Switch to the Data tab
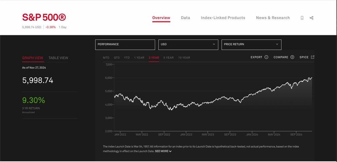The image size is (337, 162). click(185, 18)
